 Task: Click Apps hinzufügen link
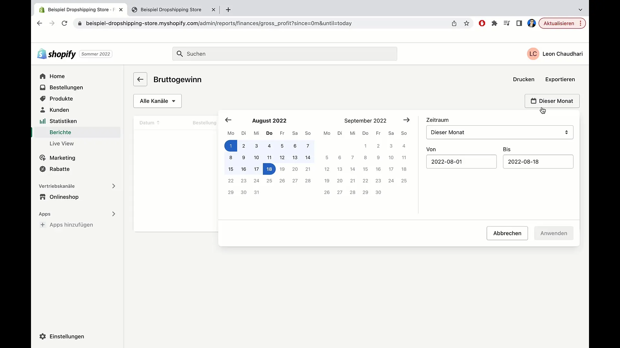[71, 225]
